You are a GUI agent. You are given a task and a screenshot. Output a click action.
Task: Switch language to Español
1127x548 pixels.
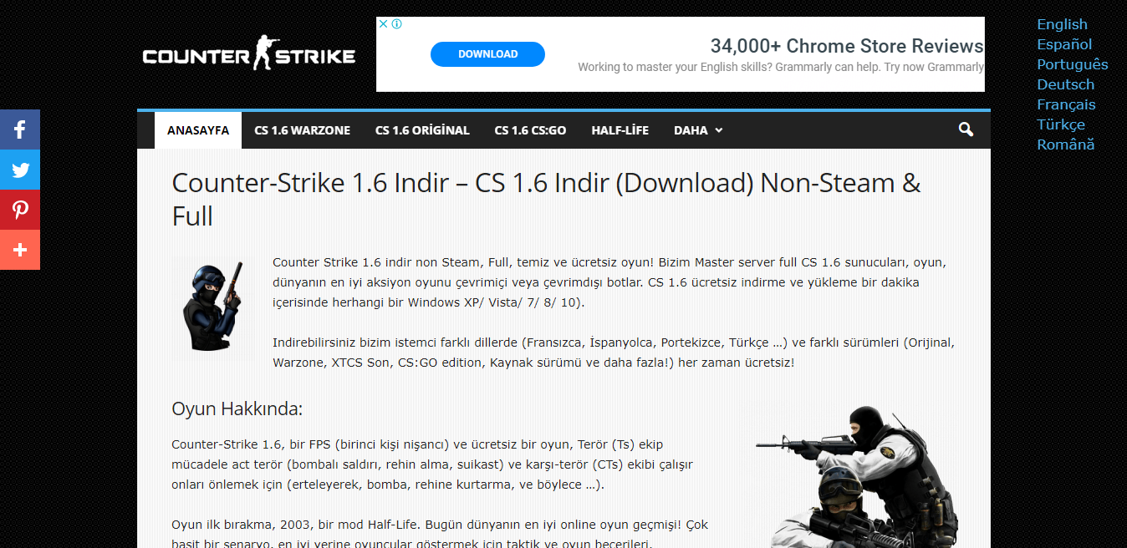1064,44
